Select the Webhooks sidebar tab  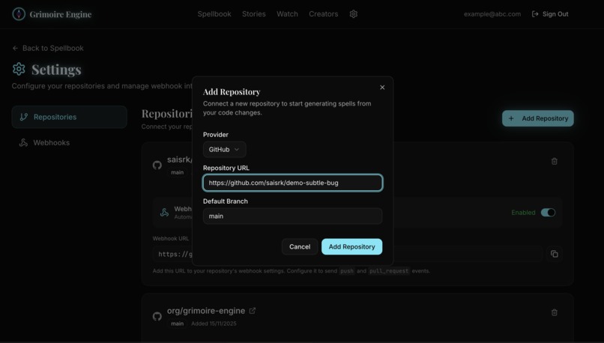(70, 142)
